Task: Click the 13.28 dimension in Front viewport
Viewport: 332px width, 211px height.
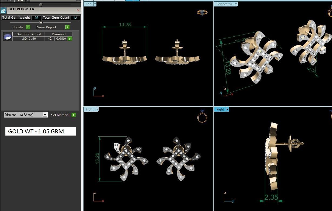Action: [97, 158]
